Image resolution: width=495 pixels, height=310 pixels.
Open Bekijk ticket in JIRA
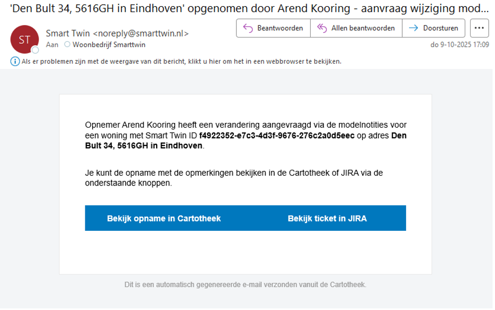[327, 218]
